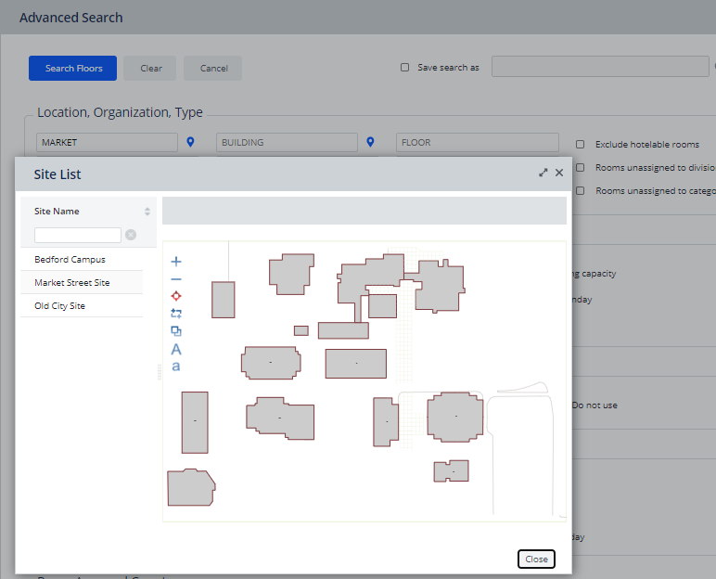Increase map label size with large A

click(x=176, y=350)
